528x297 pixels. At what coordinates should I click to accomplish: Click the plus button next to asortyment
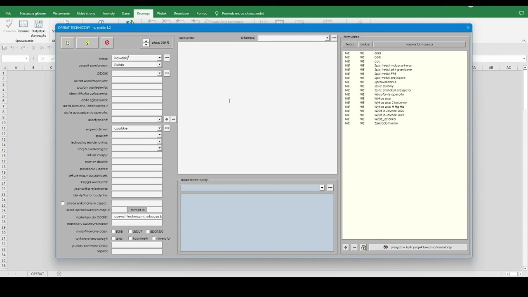[167, 119]
